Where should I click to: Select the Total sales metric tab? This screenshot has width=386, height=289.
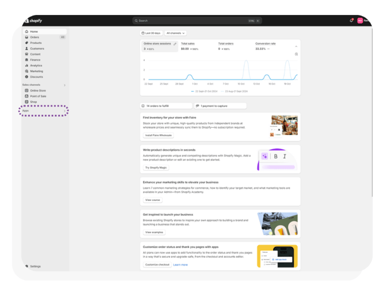coord(189,46)
